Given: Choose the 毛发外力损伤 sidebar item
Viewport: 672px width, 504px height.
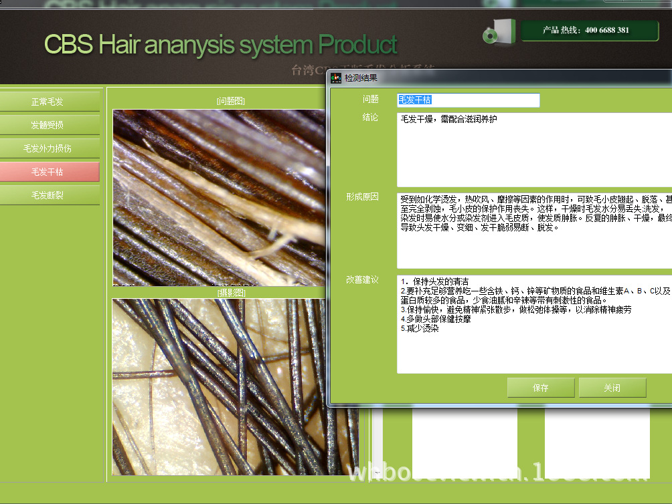Looking at the screenshot, I should 49,148.
